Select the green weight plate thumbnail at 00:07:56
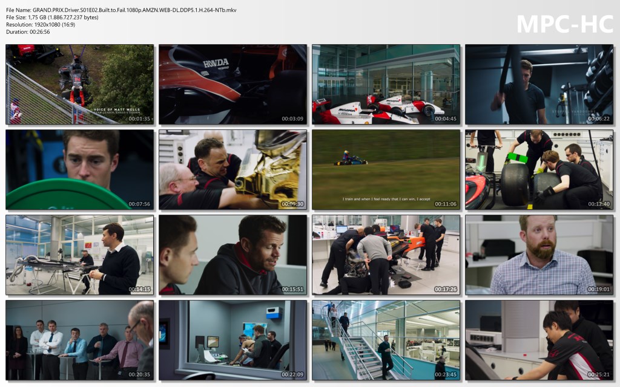This screenshot has width=620, height=387. pos(80,169)
